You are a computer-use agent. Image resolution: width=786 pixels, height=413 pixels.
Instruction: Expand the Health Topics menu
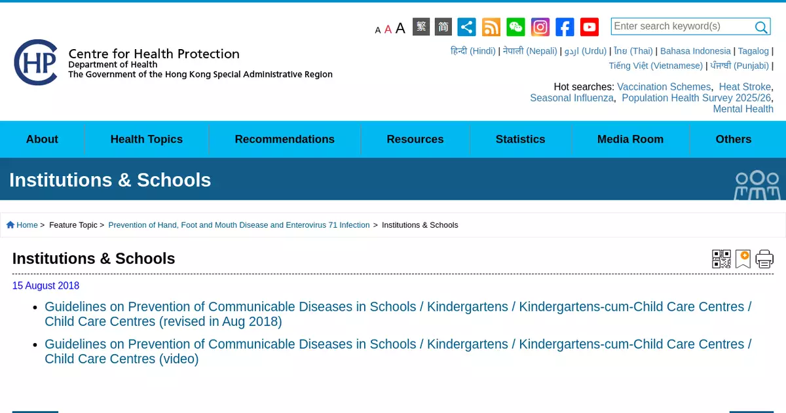tap(147, 139)
